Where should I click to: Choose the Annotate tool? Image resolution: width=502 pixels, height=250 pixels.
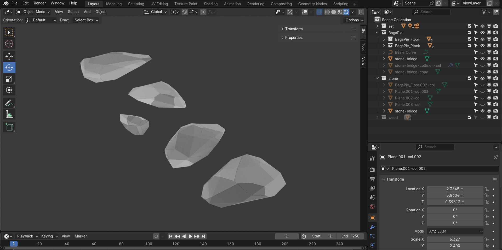(9, 103)
